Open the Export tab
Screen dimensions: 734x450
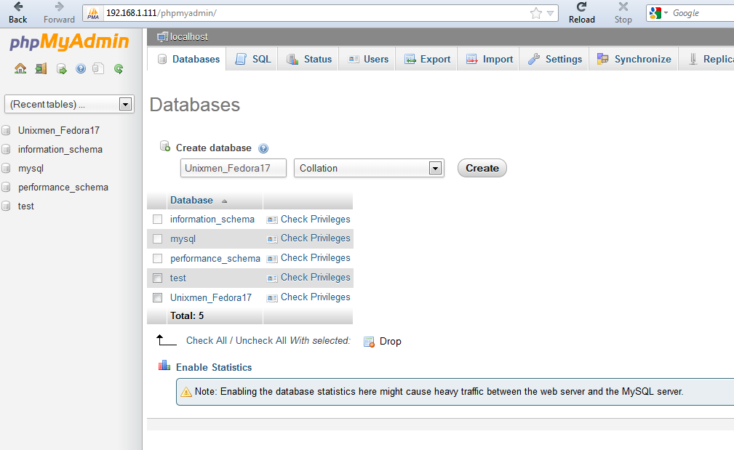(x=427, y=59)
